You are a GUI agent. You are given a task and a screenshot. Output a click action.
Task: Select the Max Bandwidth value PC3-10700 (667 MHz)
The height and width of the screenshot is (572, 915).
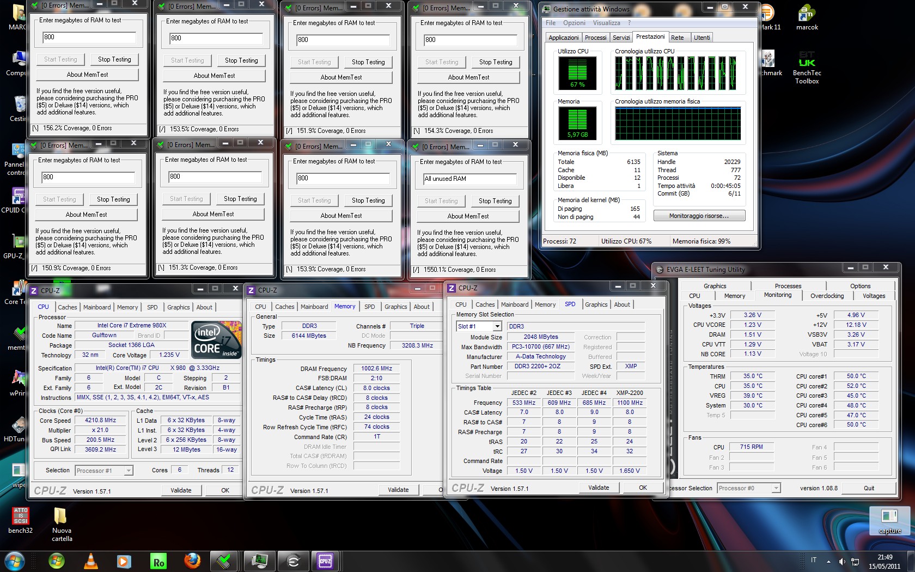click(540, 347)
